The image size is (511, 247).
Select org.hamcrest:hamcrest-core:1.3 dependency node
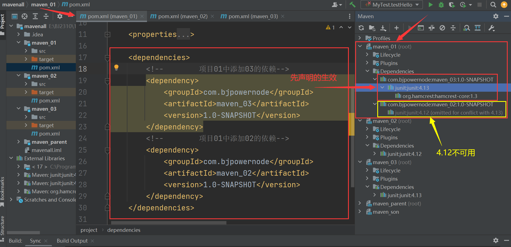[436, 96]
